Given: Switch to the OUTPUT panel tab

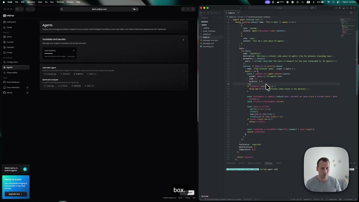Looking at the screenshot, I should click(241, 163).
